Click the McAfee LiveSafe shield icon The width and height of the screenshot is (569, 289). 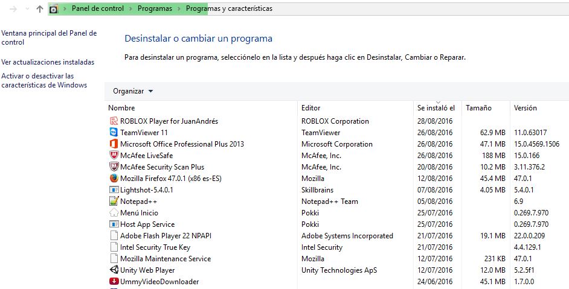114,156
